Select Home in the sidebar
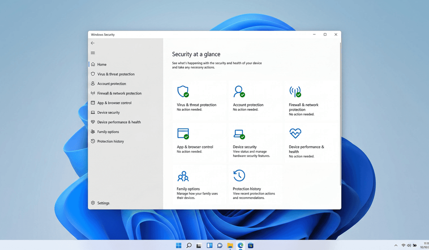This screenshot has height=250, width=429. (125, 64)
